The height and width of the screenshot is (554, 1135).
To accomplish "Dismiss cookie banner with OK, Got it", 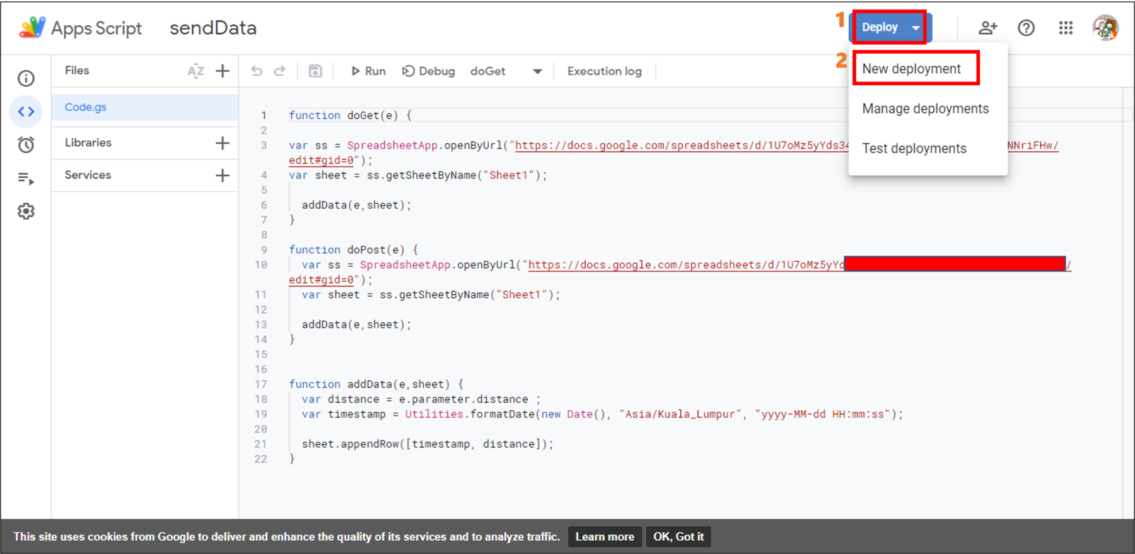I will click(x=678, y=537).
